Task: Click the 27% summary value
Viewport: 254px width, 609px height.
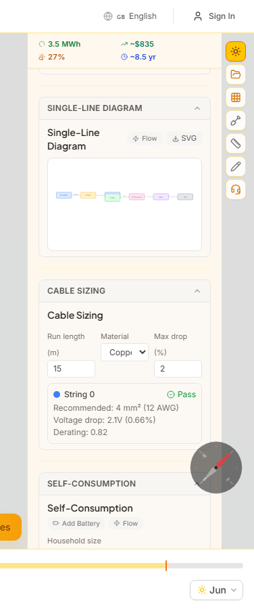Action: [56, 57]
